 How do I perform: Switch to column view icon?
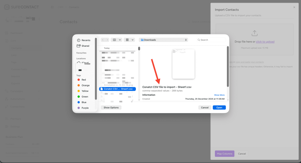[115, 40]
